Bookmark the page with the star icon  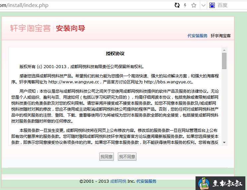pos(194,5)
